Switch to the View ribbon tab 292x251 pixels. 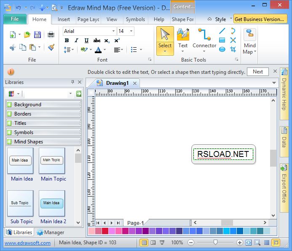point(112,19)
